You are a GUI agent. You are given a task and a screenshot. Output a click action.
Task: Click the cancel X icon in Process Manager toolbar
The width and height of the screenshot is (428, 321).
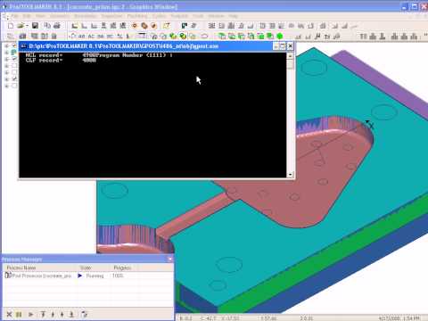pyautogui.click(x=9, y=314)
